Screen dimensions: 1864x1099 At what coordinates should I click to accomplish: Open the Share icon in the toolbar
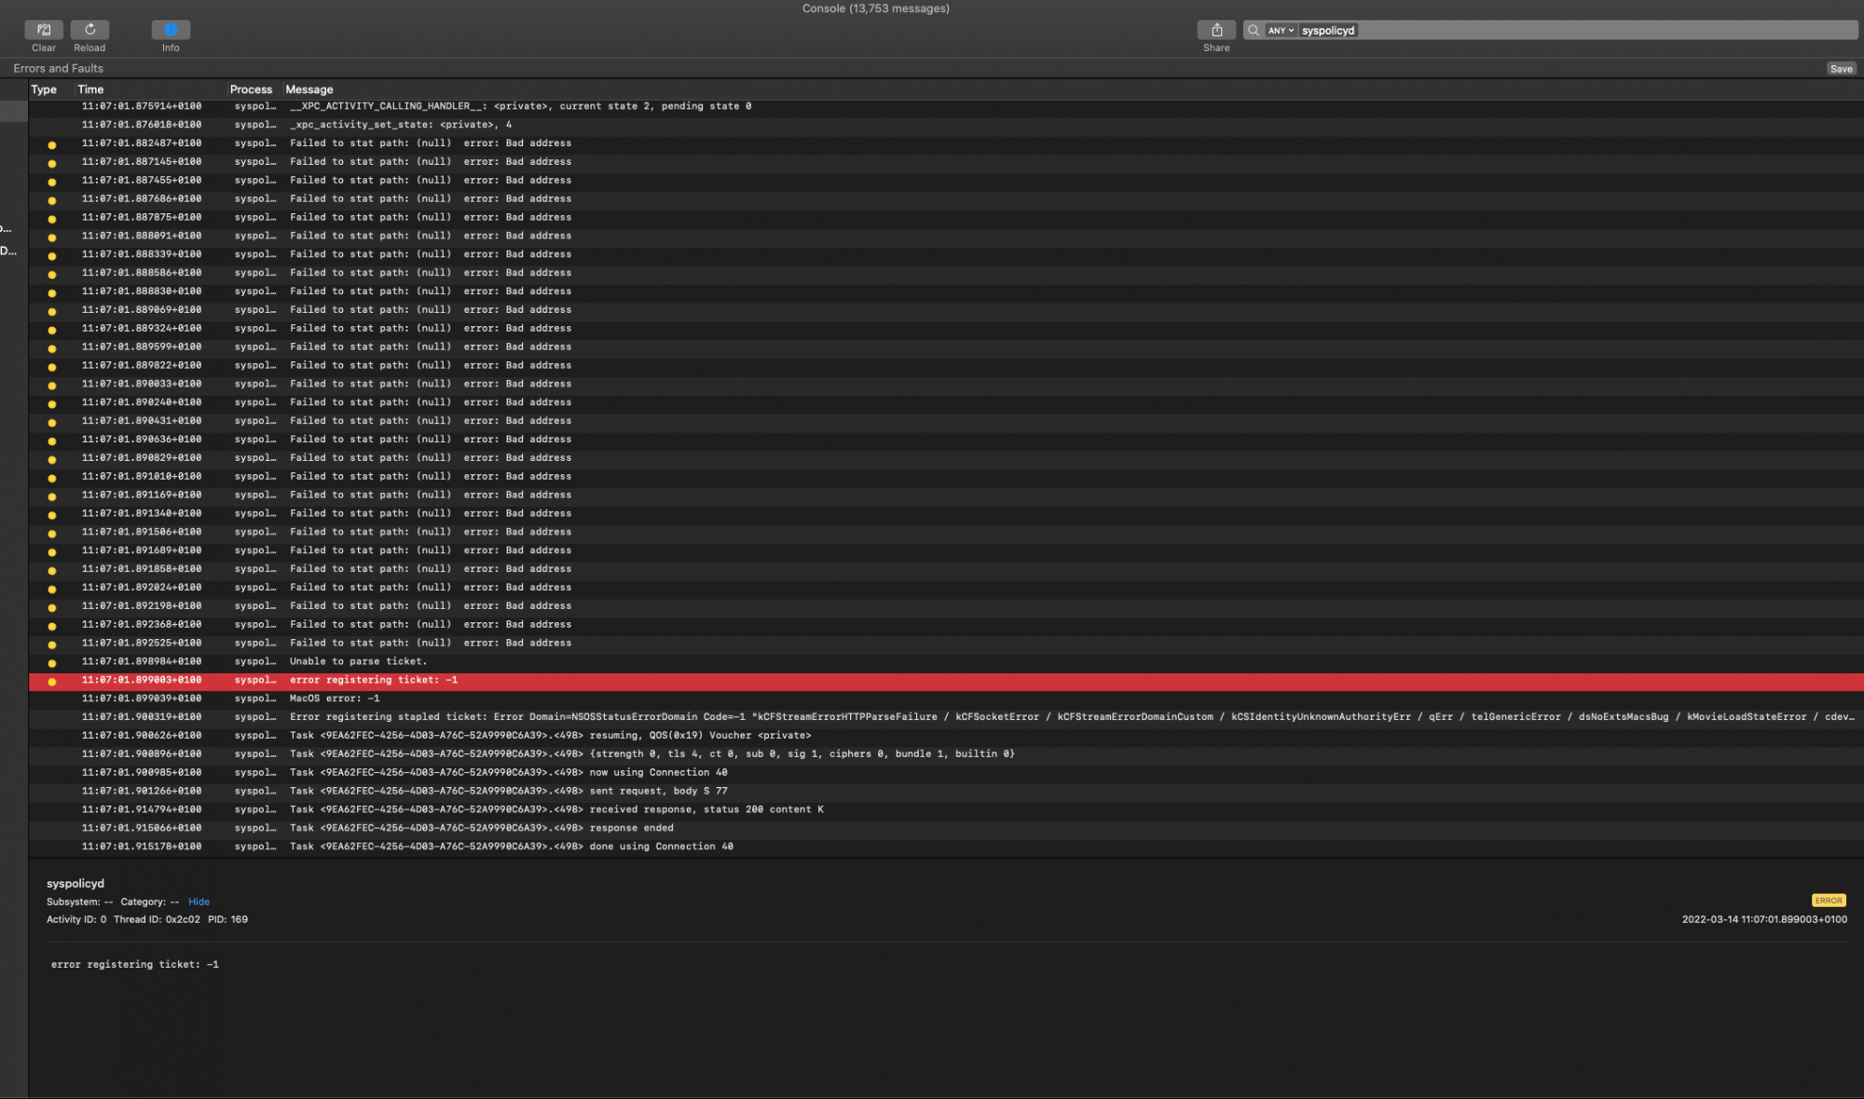pos(1216,30)
